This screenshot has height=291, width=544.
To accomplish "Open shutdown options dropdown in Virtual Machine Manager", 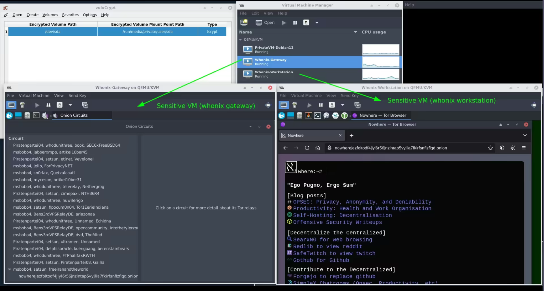I will click(x=317, y=23).
